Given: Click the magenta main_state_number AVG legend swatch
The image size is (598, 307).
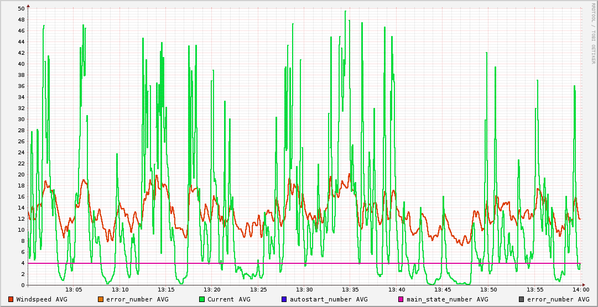Looking at the screenshot, I should pos(401,299).
